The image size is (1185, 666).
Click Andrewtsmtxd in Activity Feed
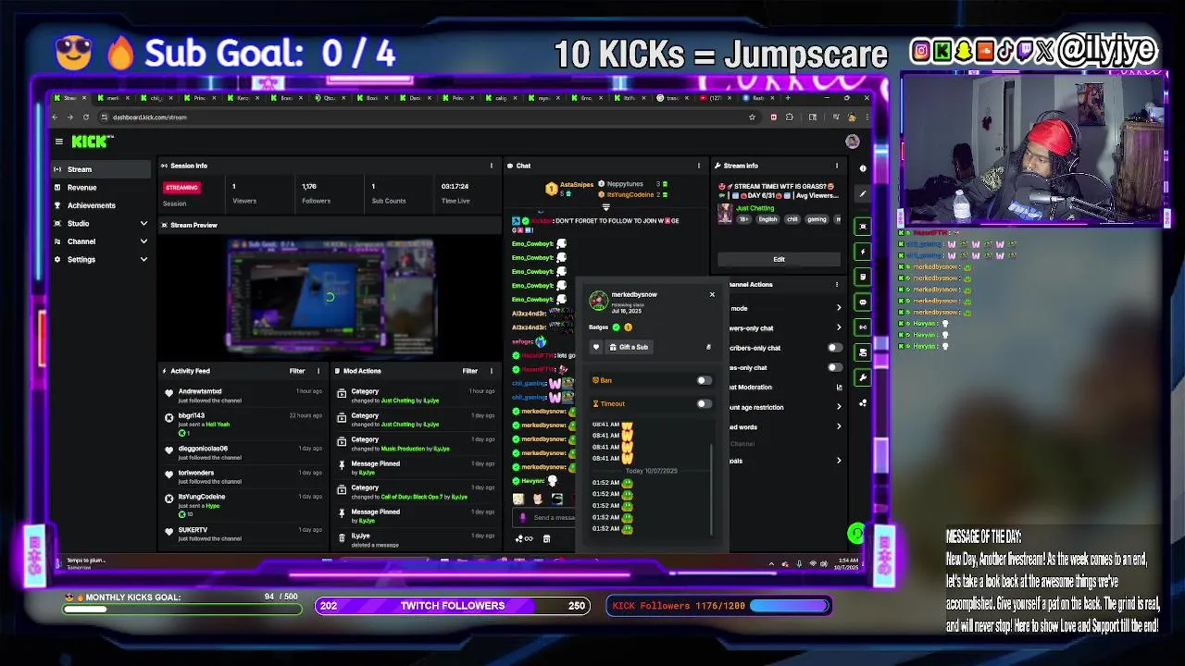tap(200, 391)
